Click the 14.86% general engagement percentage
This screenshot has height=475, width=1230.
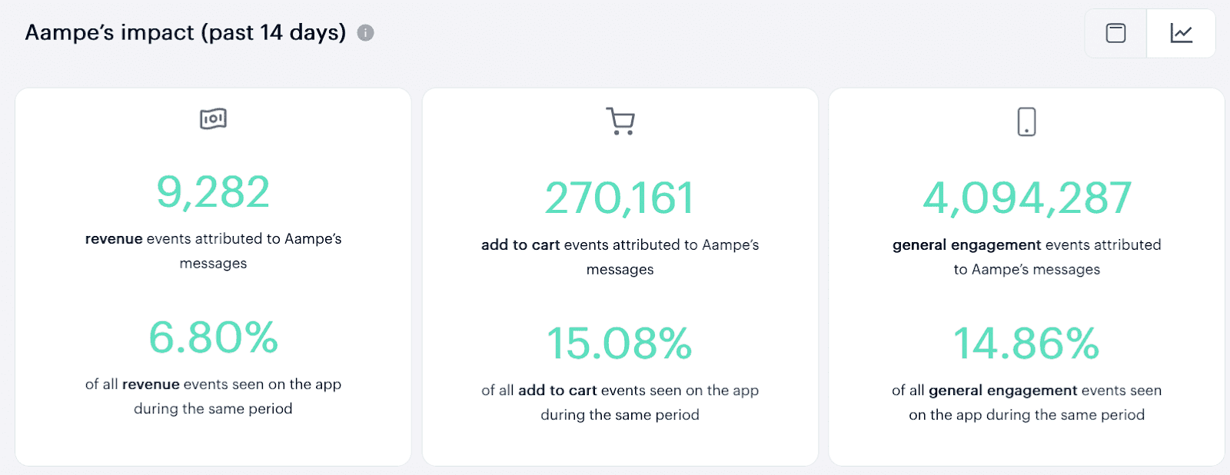pyautogui.click(x=1027, y=344)
